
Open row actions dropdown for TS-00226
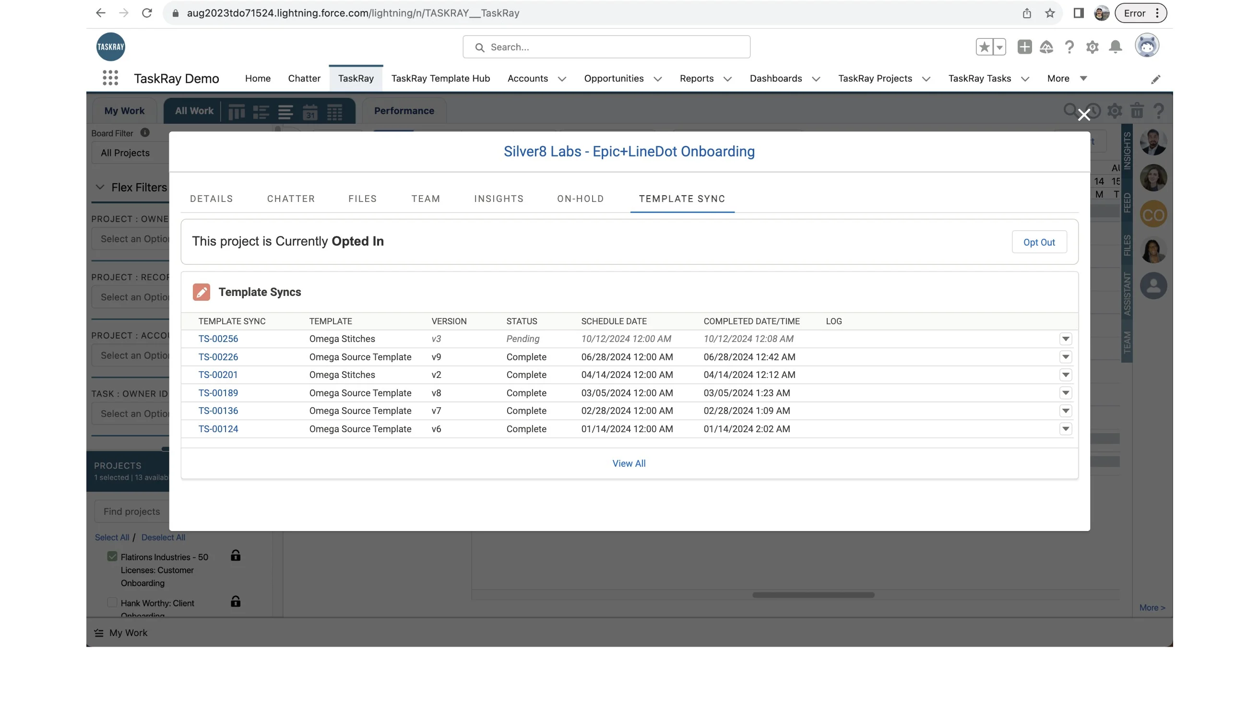[1066, 357]
